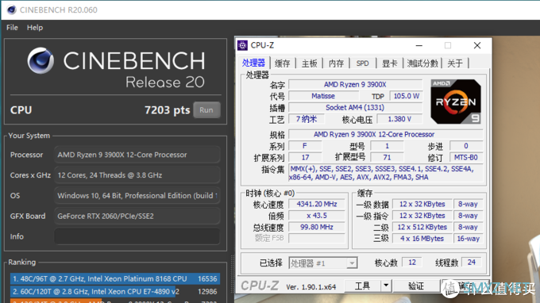Click the Cores x GHz value field
This screenshot has height=303, width=540.
point(137,175)
